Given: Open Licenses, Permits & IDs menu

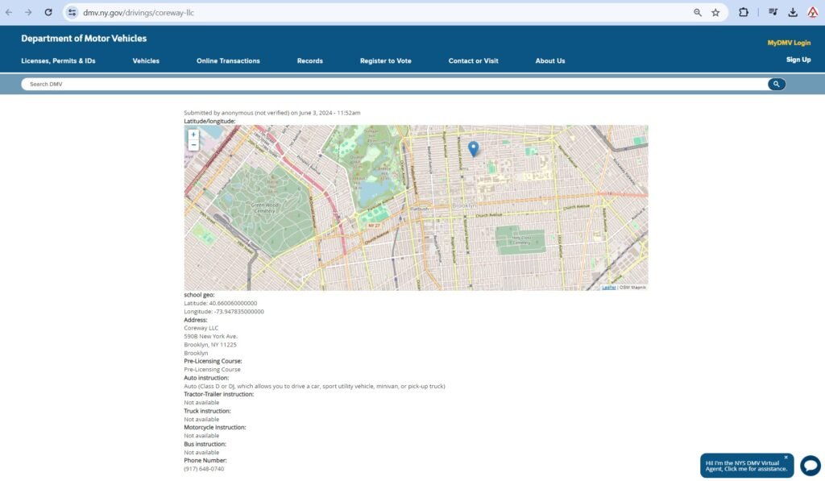Looking at the screenshot, I should [58, 61].
